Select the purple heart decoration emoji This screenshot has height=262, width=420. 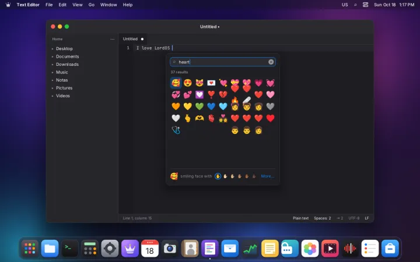(199, 95)
